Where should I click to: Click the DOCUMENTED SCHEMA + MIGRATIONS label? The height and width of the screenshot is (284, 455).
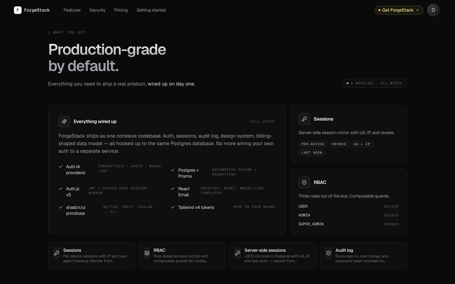point(234,172)
